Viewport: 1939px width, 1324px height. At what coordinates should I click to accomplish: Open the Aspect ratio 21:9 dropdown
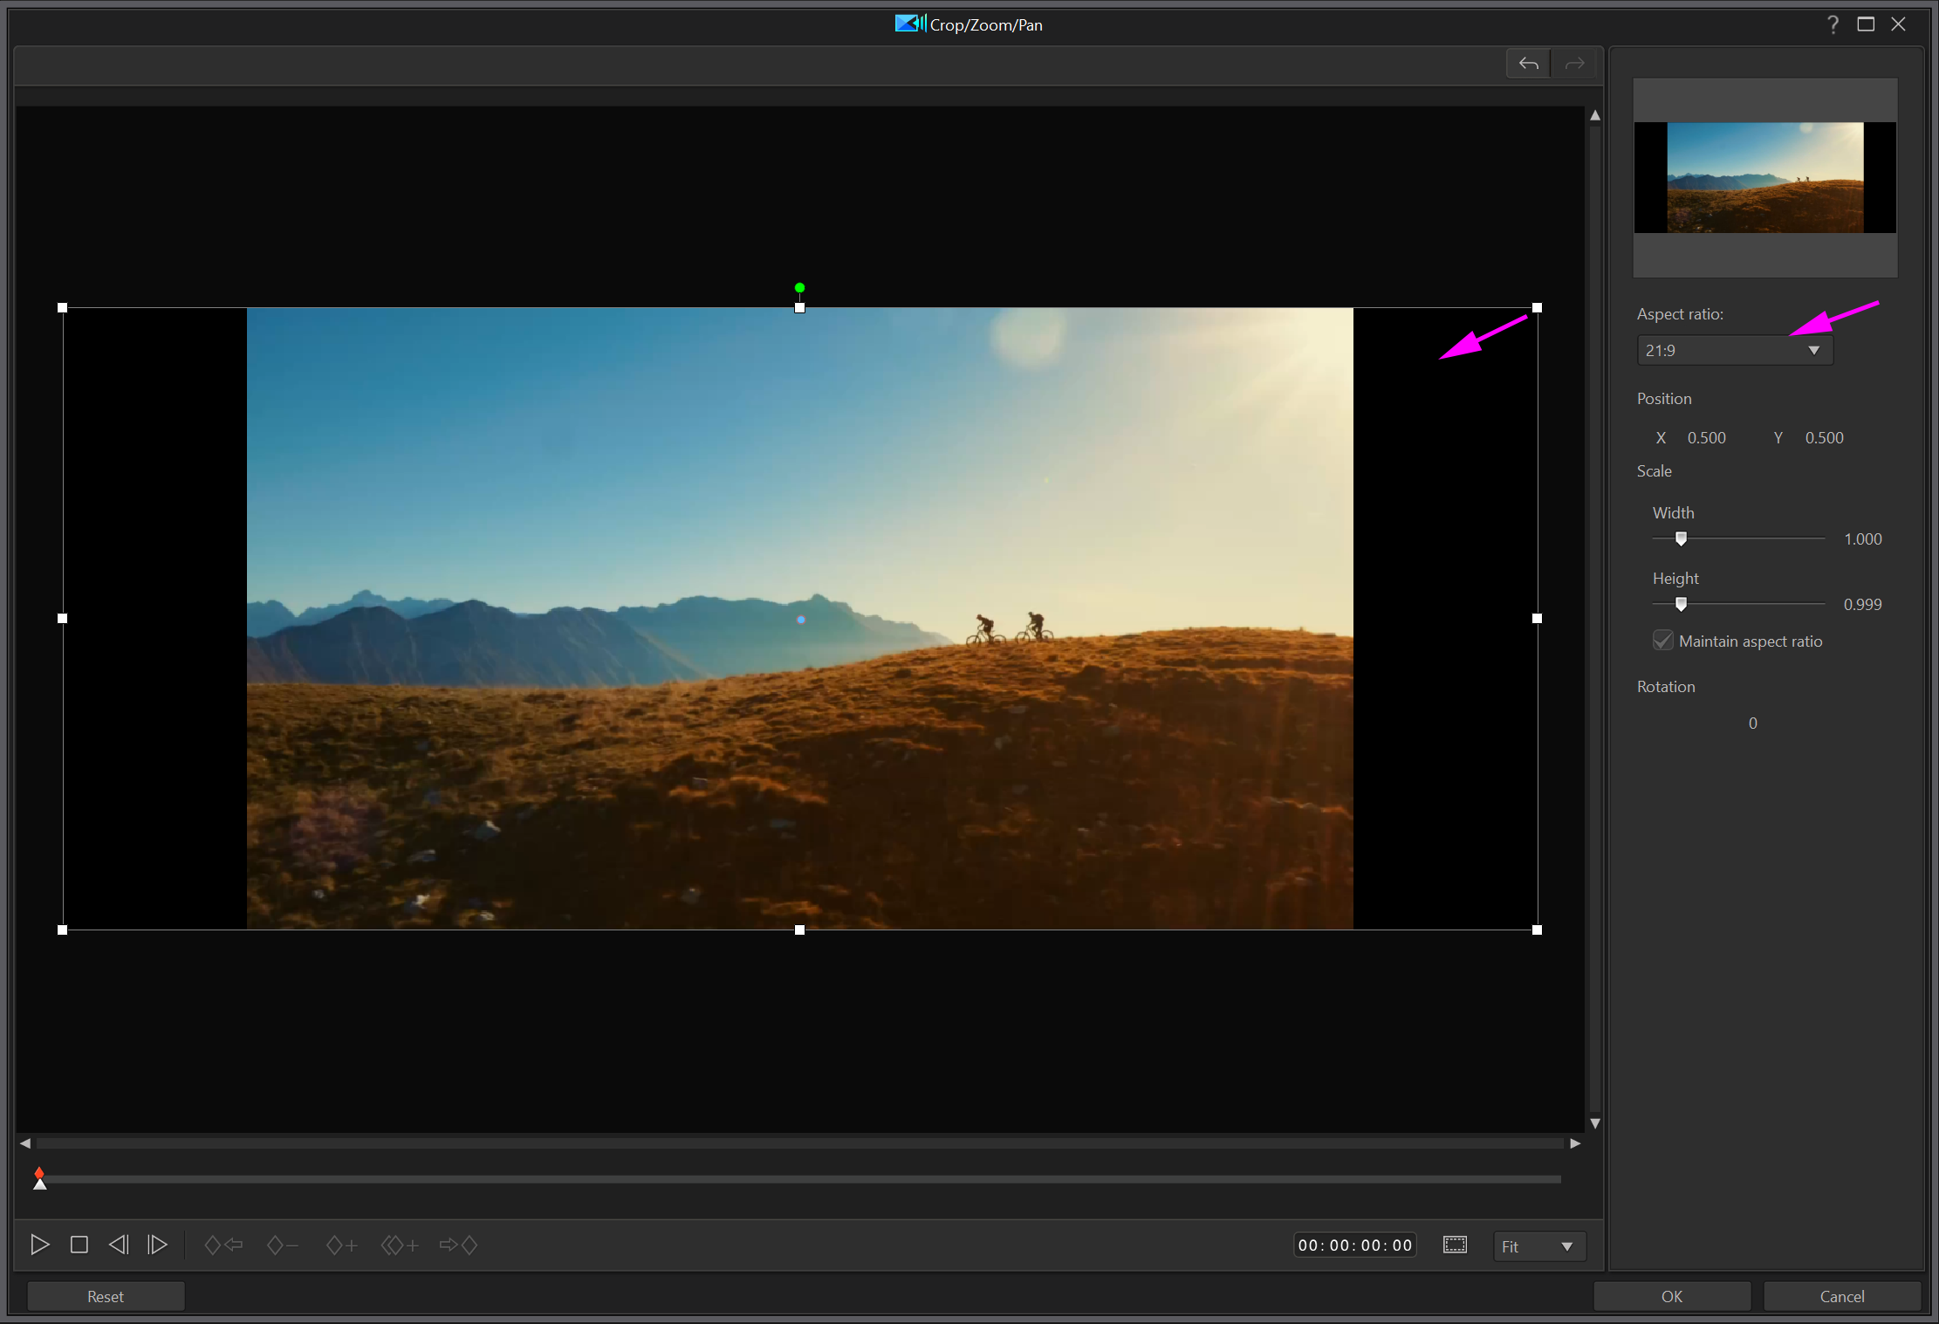point(1735,350)
